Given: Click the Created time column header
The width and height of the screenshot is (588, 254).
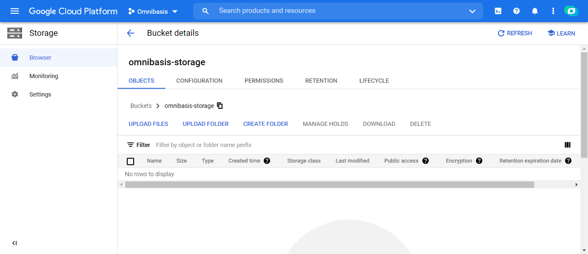Looking at the screenshot, I should tap(244, 161).
